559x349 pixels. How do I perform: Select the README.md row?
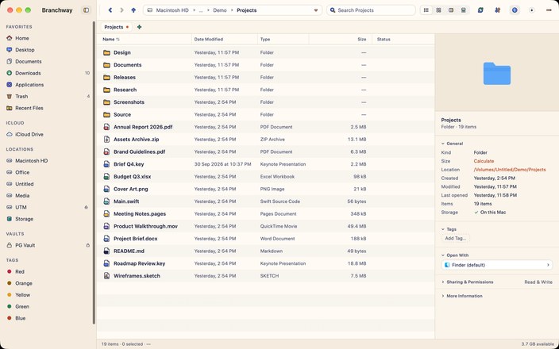265,251
